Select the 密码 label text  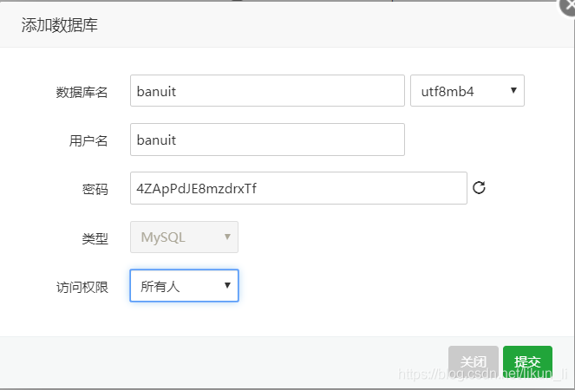click(95, 189)
